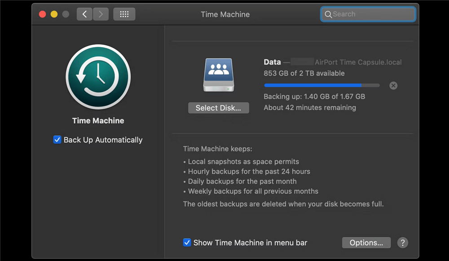Go forward with the right chevron button

tap(101, 14)
